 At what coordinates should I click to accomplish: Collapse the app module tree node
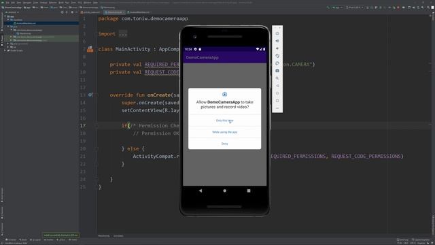5,16
